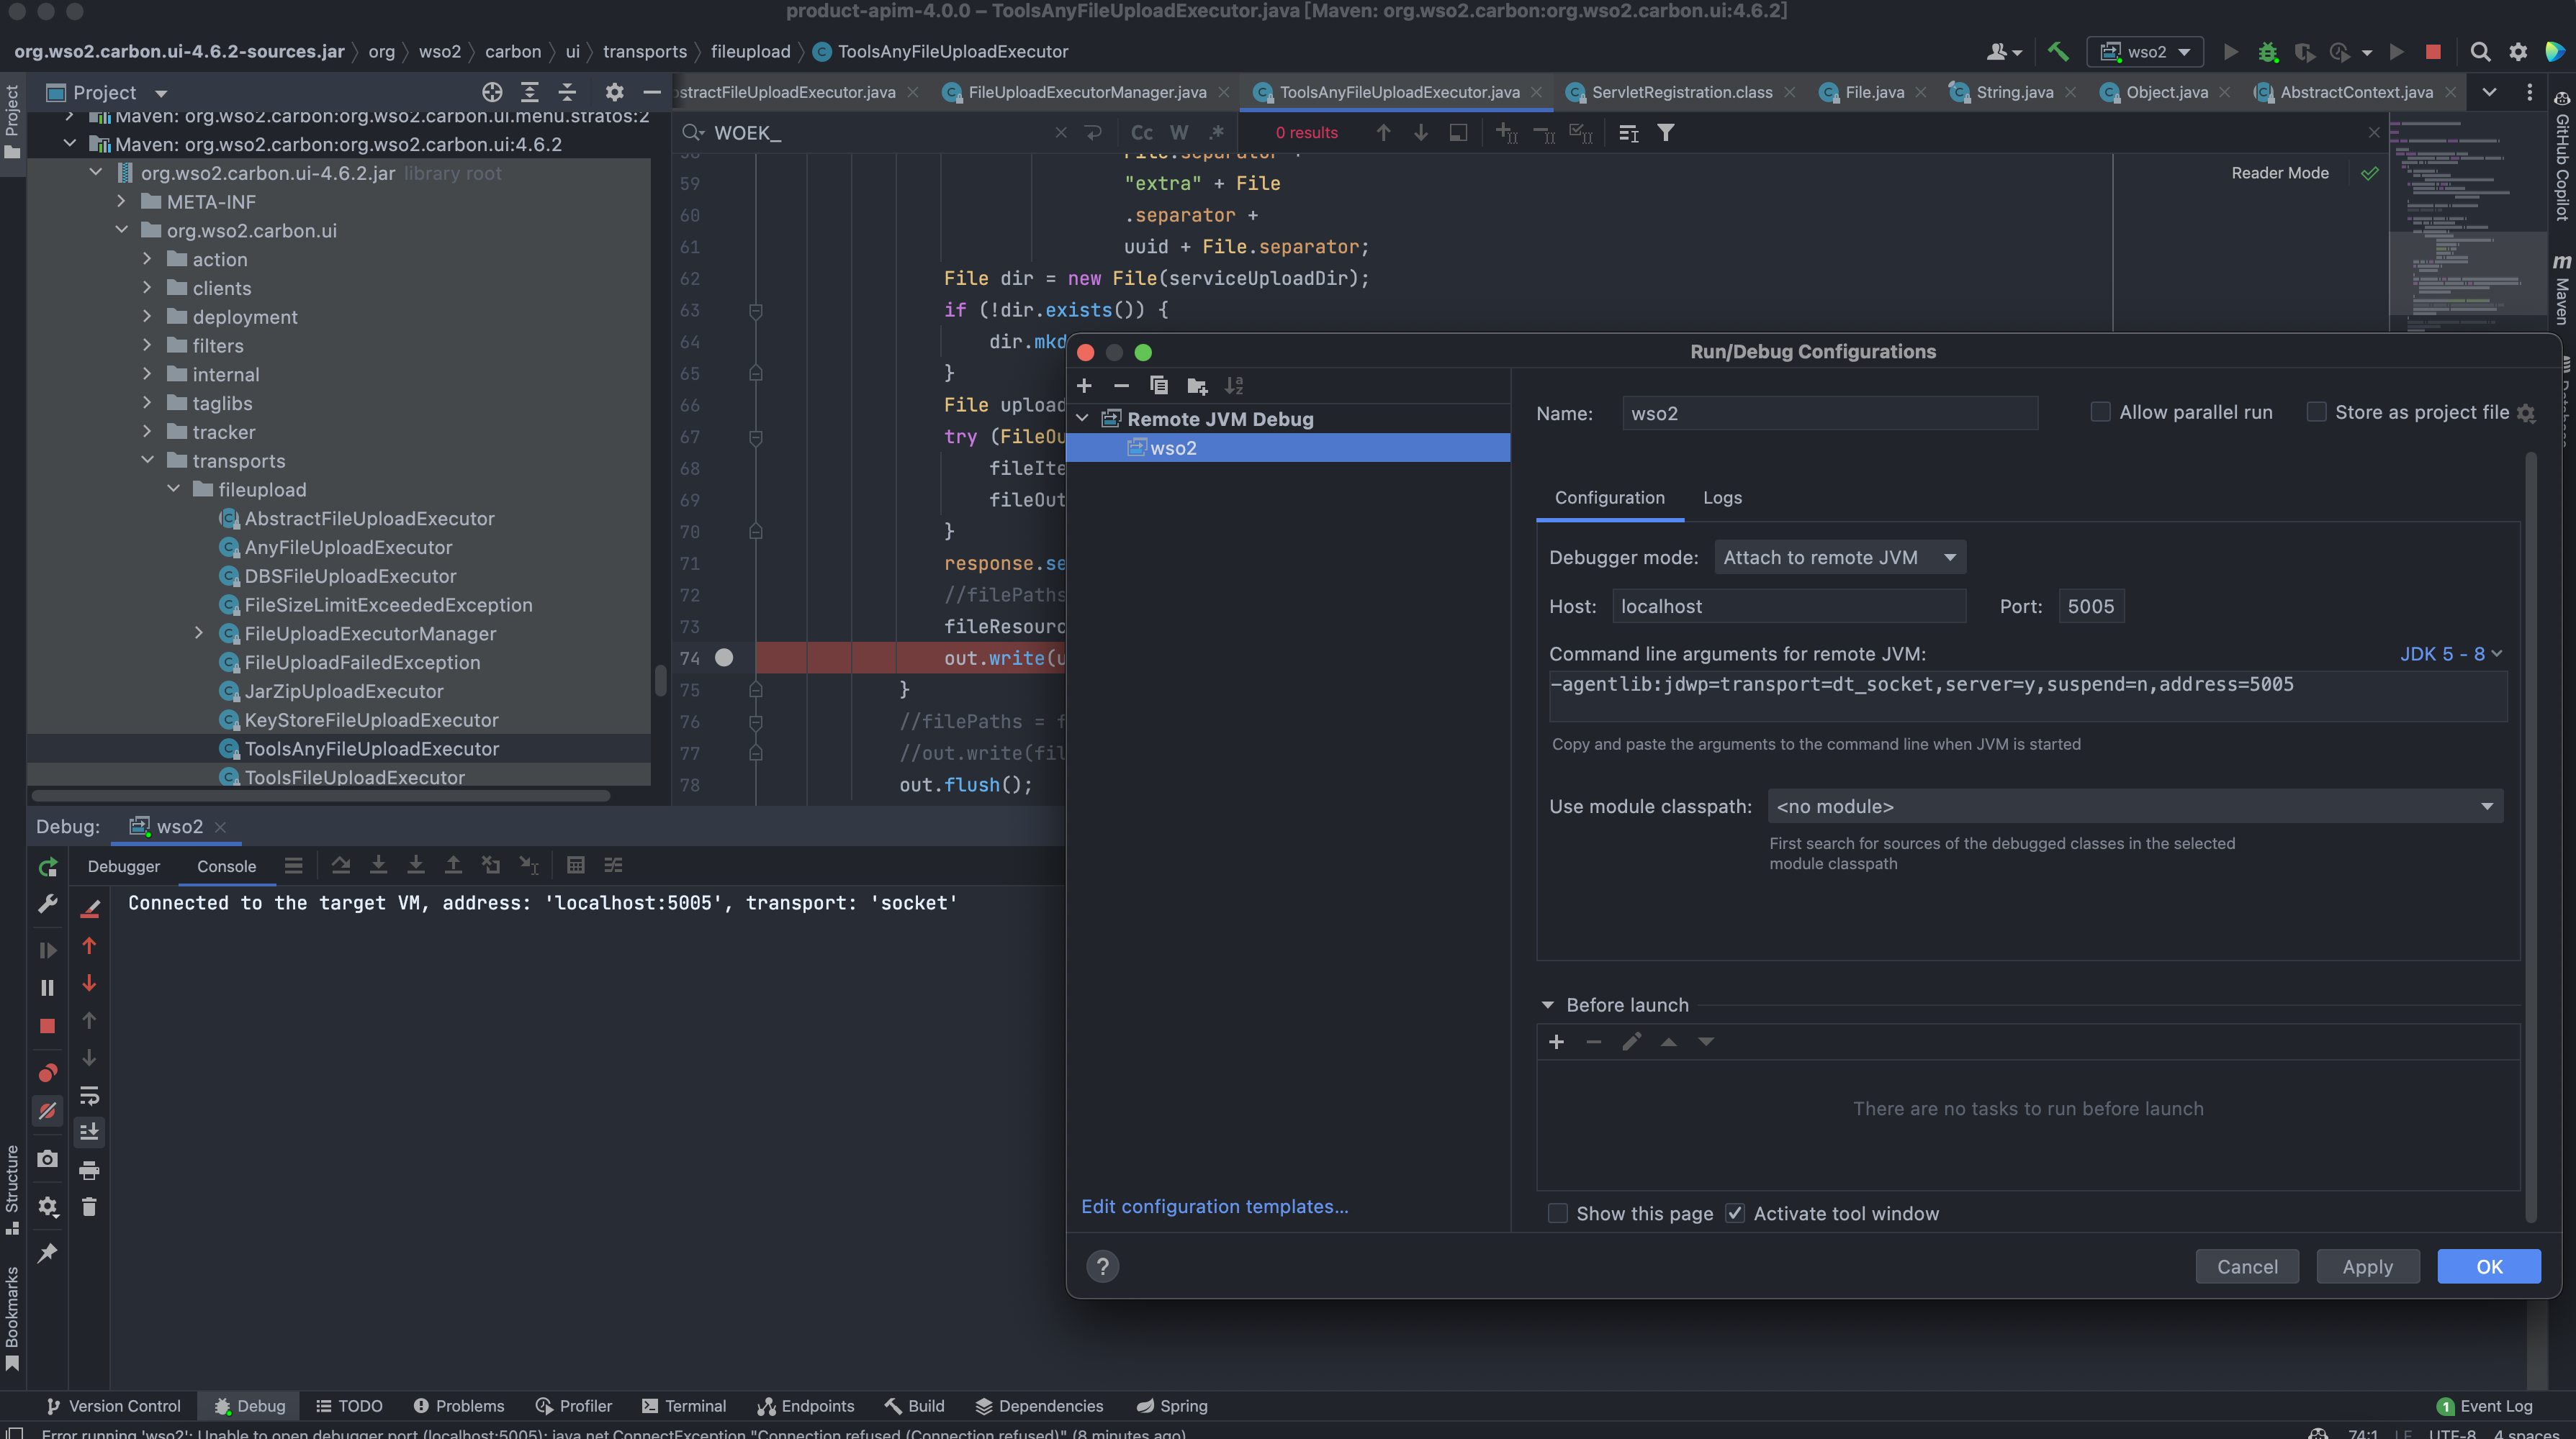The image size is (2576, 1439).
Task: Click the Rerun debug session icon
Action: coord(47,866)
